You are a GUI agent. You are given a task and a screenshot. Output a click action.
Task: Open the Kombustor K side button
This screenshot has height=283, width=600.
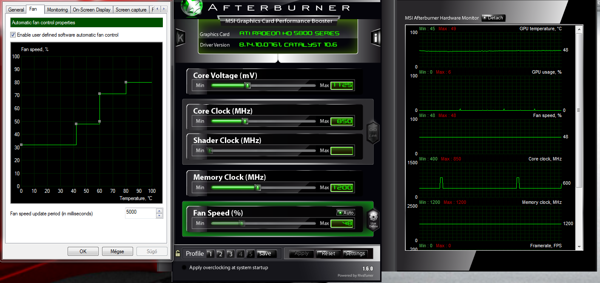click(x=180, y=37)
